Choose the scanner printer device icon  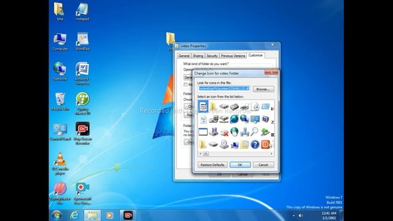[244, 107]
